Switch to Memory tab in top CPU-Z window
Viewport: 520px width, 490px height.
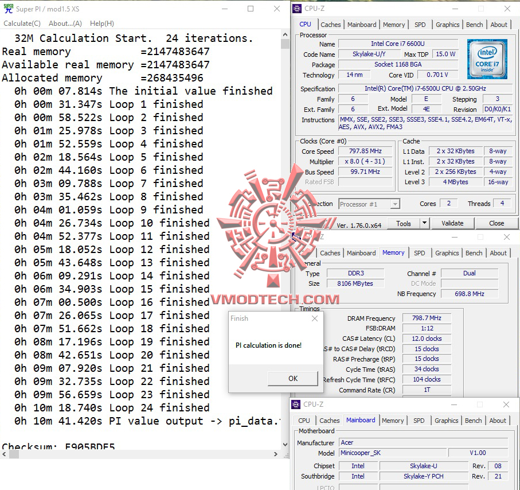(x=394, y=25)
